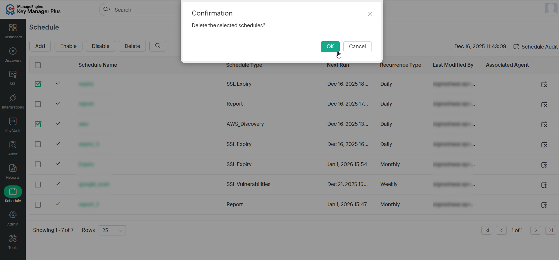Image resolution: width=559 pixels, height=260 pixels.
Task: Open the search filter magnifier dropdown
Action: click(107, 9)
